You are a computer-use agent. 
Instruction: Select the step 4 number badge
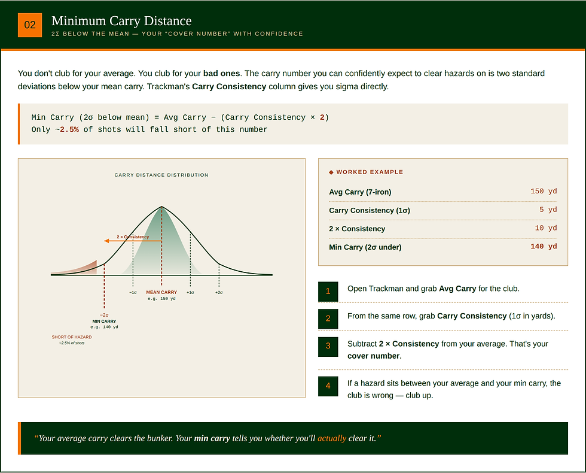coord(328,386)
